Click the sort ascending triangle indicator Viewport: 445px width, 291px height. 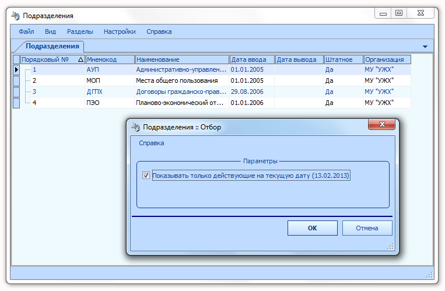point(80,59)
